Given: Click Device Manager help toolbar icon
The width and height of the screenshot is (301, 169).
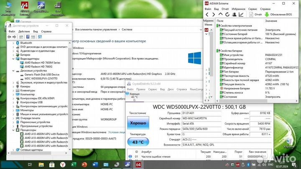Looking at the screenshot, I should coord(28,37).
